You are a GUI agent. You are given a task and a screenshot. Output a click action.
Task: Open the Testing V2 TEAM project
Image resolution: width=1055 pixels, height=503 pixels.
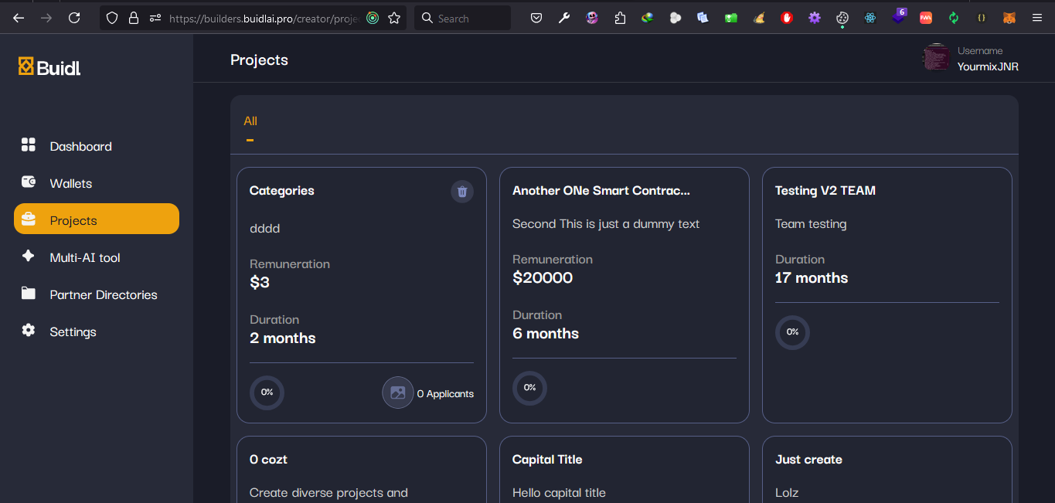pyautogui.click(x=825, y=191)
